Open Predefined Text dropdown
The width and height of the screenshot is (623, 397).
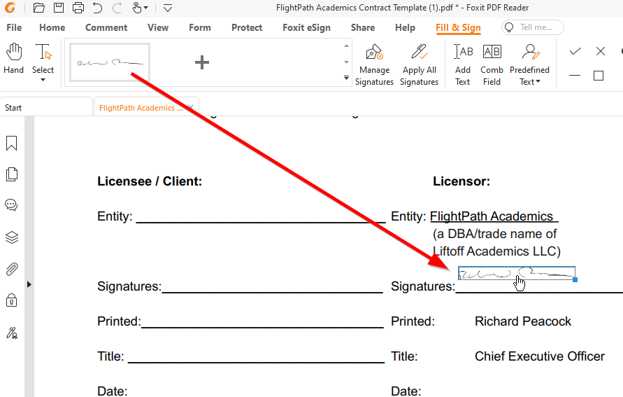pos(529,64)
